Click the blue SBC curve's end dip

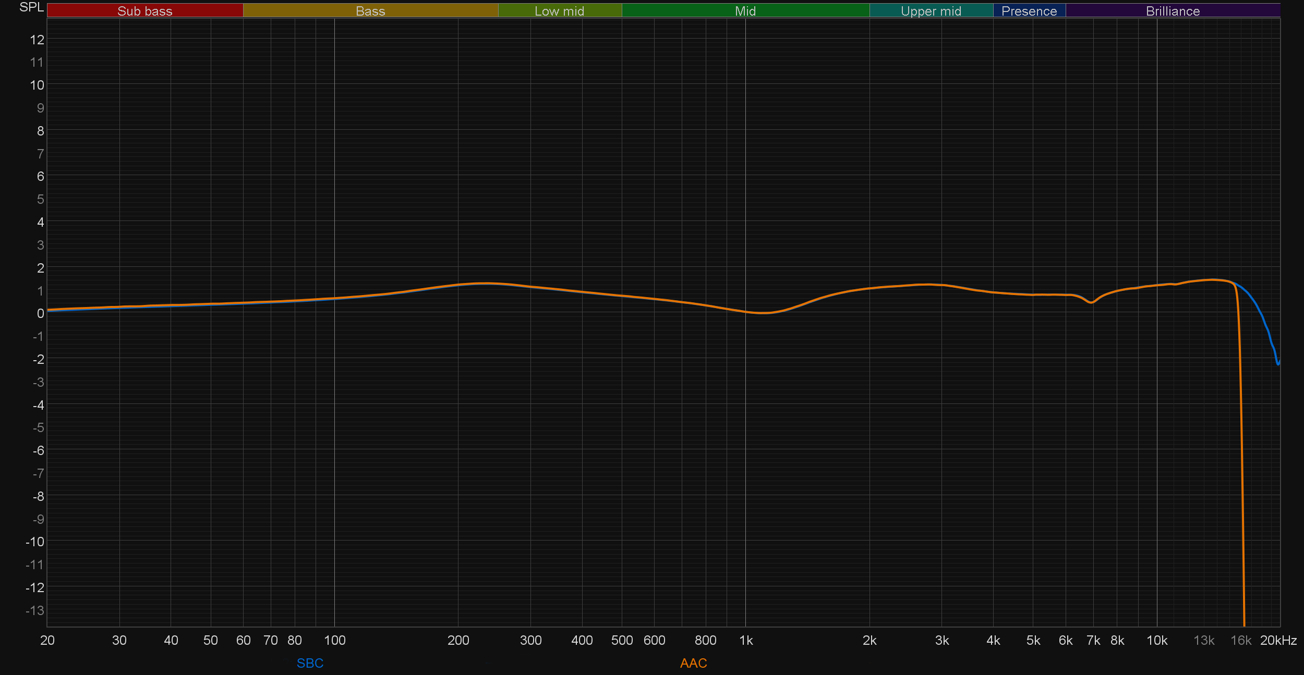coord(1277,363)
